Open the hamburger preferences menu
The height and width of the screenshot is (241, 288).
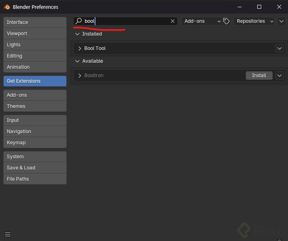[8, 234]
